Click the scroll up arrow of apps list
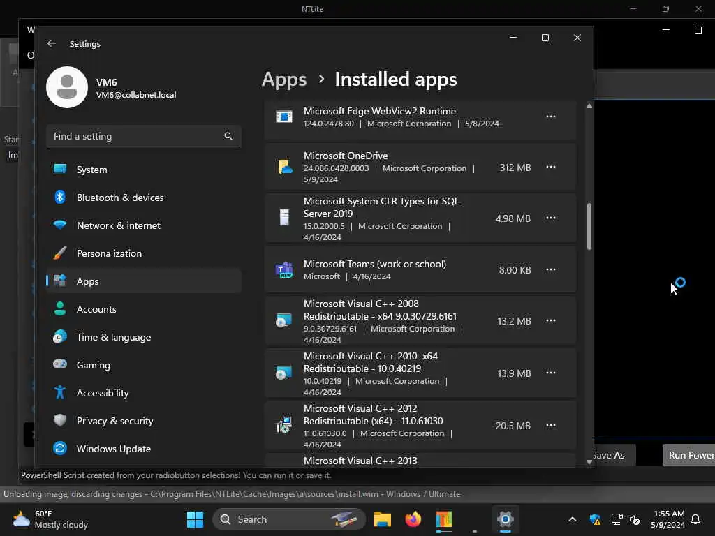This screenshot has height=536, width=715. [589, 106]
